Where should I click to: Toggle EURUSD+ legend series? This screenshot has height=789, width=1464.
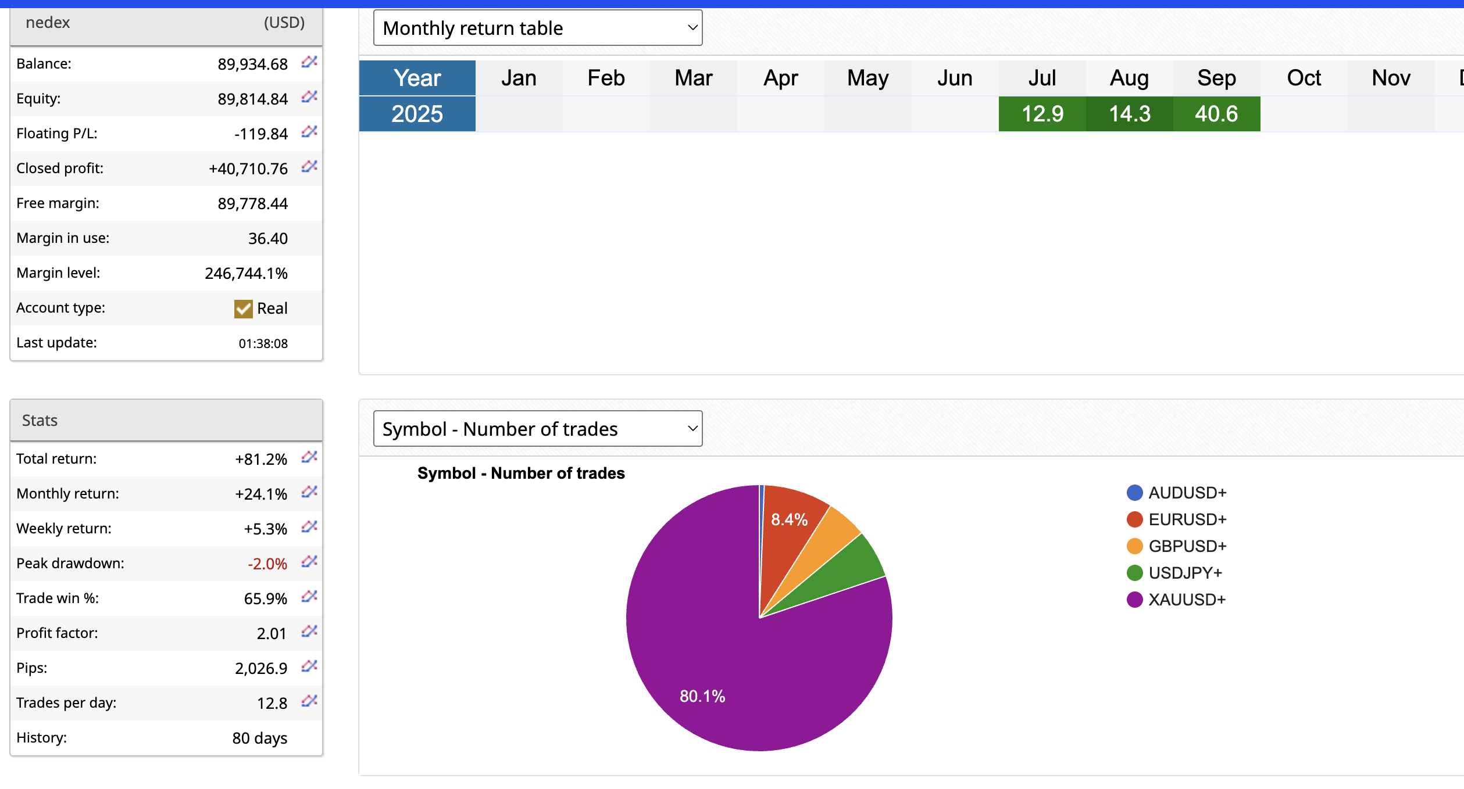pyautogui.click(x=1187, y=519)
